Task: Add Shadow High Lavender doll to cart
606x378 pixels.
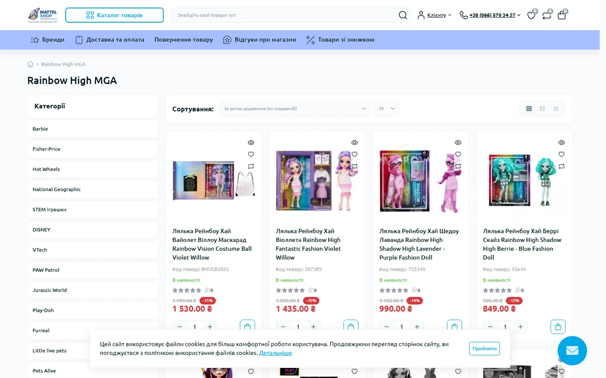Action: (454, 327)
